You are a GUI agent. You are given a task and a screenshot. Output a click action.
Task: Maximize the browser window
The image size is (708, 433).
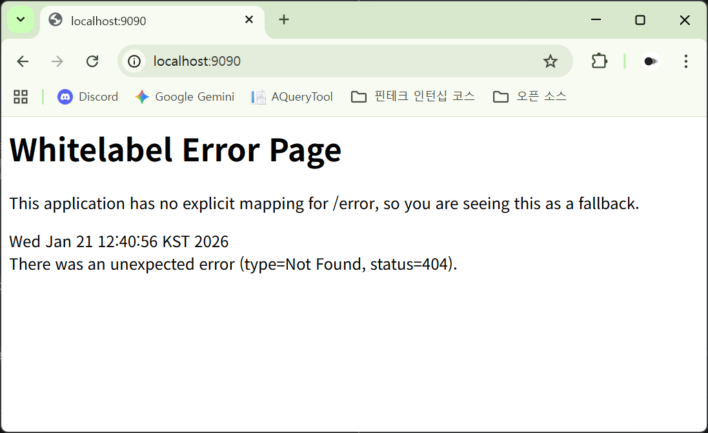coord(640,20)
